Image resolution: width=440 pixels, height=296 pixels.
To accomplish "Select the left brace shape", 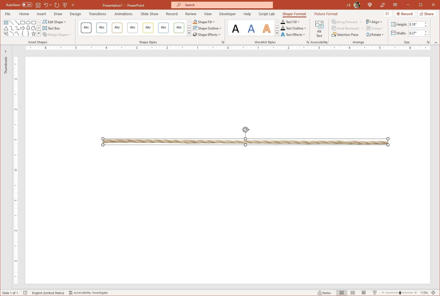I will click(22, 34).
